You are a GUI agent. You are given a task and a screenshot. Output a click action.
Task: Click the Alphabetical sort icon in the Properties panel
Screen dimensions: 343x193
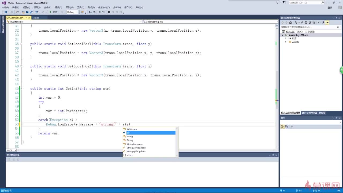(x=286, y=127)
